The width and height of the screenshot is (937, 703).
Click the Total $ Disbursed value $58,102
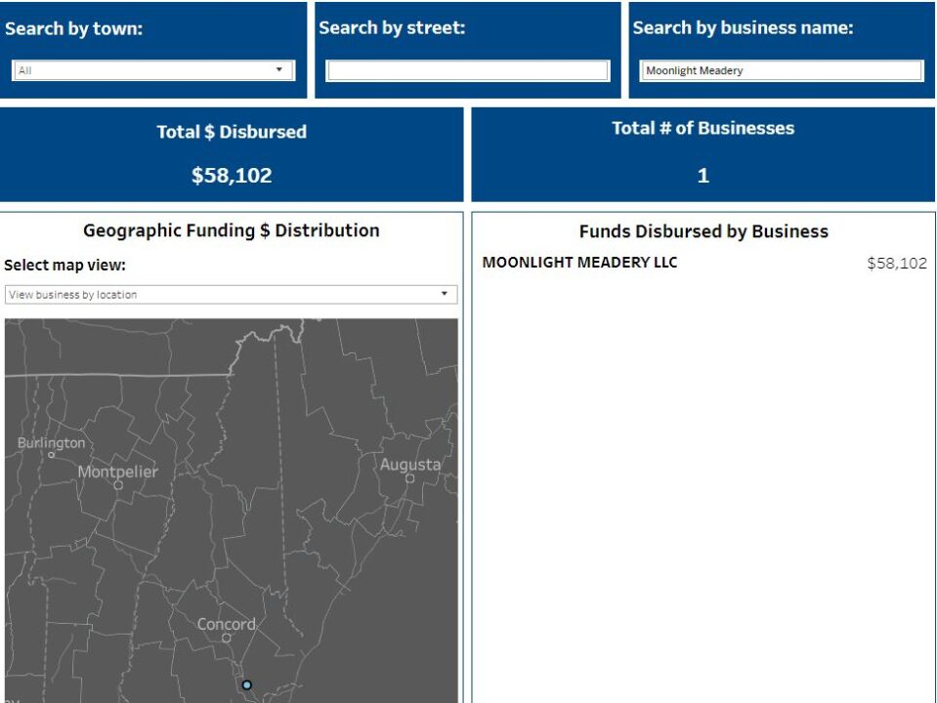point(232,175)
